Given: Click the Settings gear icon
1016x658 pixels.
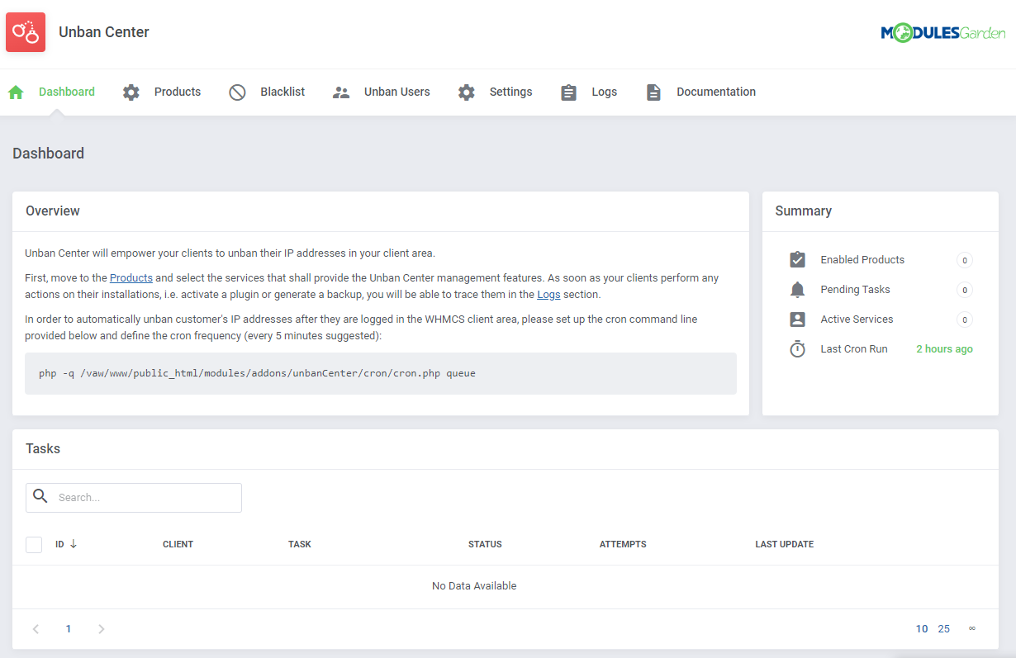Looking at the screenshot, I should coord(467,92).
